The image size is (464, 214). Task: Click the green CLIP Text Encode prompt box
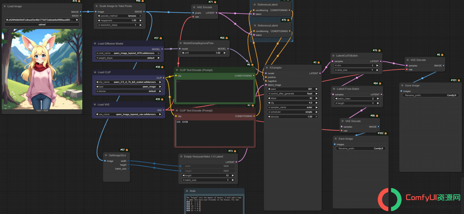(214, 91)
